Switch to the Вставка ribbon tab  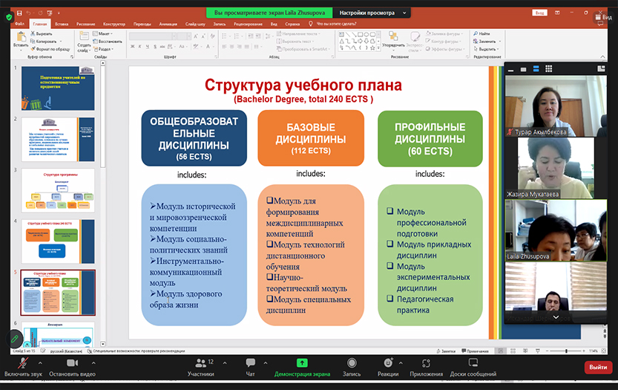62,24
